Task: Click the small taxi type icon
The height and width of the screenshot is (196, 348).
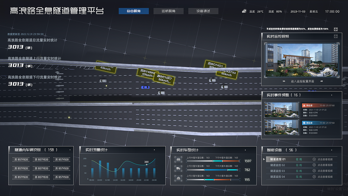Action: point(178,178)
